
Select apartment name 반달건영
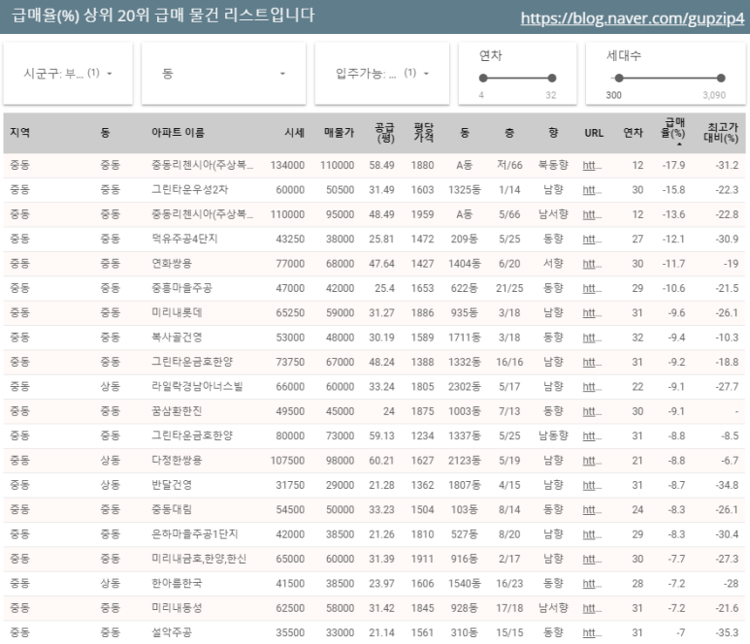tap(172, 485)
